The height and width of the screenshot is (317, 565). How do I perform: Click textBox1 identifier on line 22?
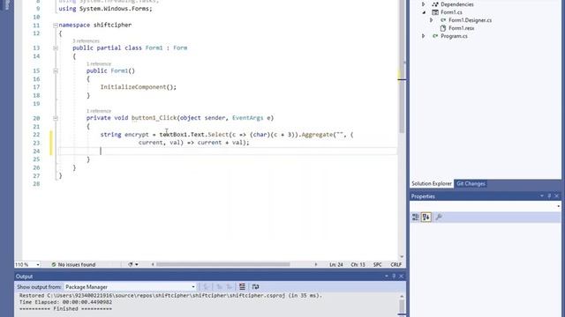pos(173,135)
